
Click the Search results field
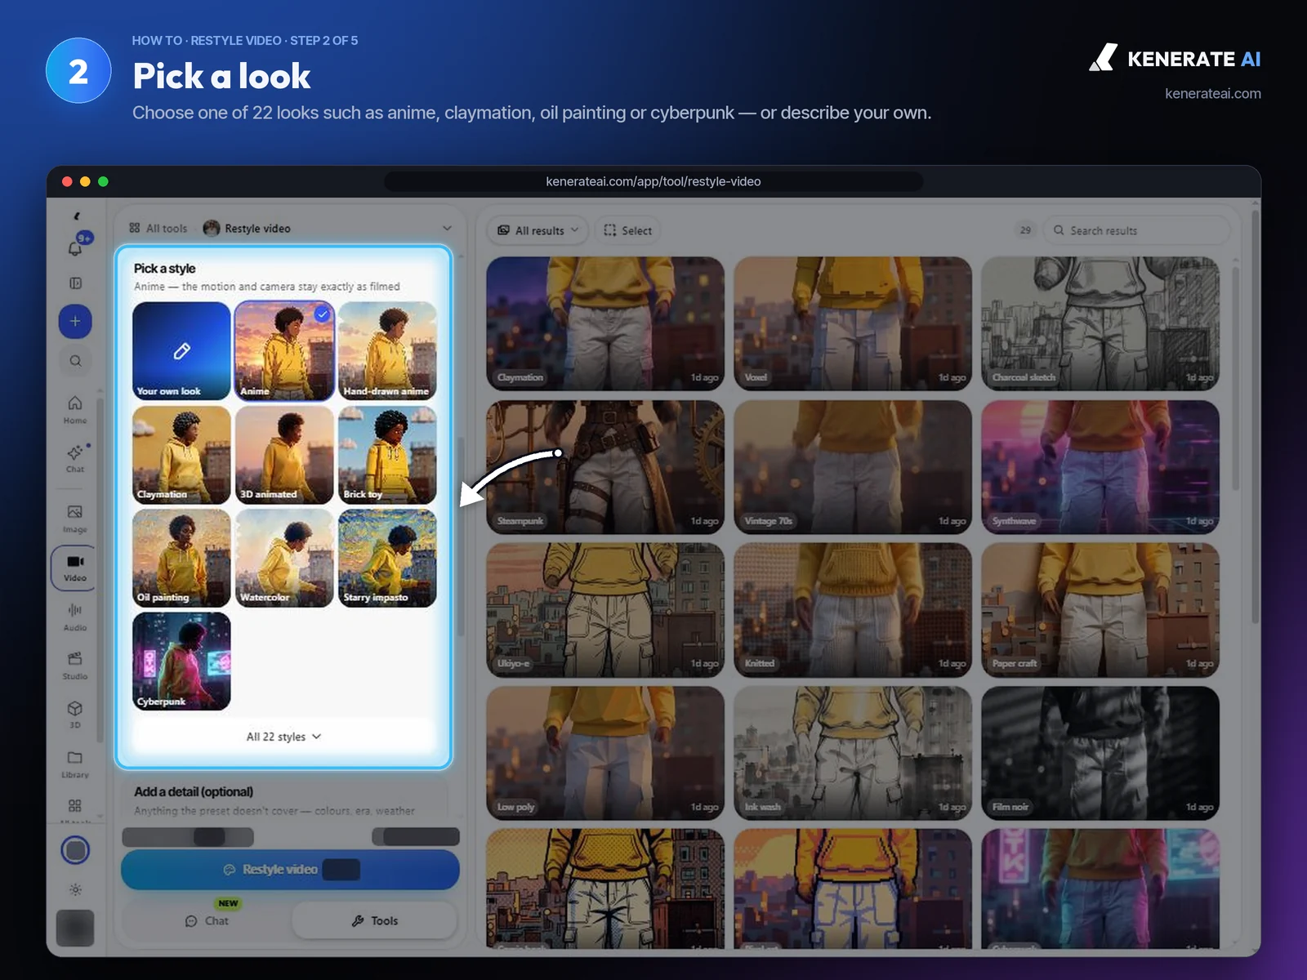[x=1136, y=230]
